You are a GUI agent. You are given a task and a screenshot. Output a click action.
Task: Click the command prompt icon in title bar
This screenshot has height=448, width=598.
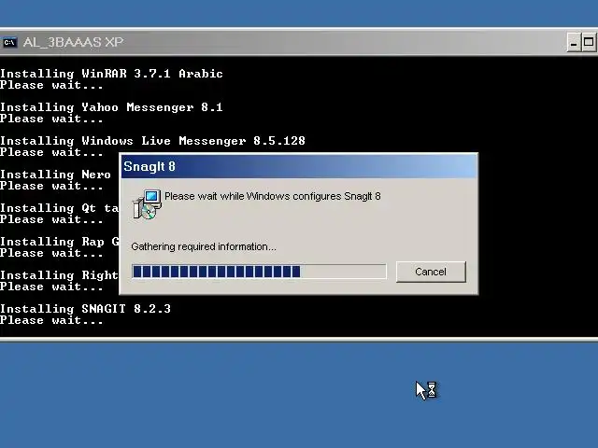[x=9, y=42]
